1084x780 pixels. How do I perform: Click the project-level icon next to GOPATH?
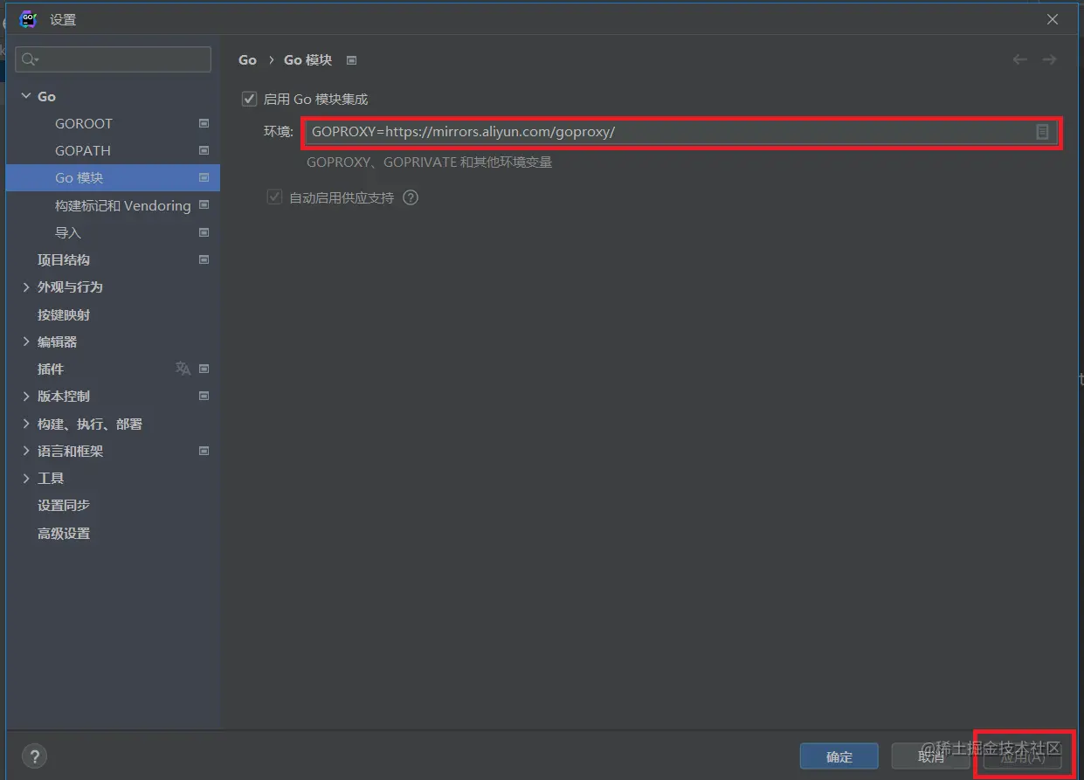[x=204, y=150]
